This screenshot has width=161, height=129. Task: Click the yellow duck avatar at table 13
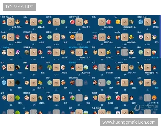(131, 37)
